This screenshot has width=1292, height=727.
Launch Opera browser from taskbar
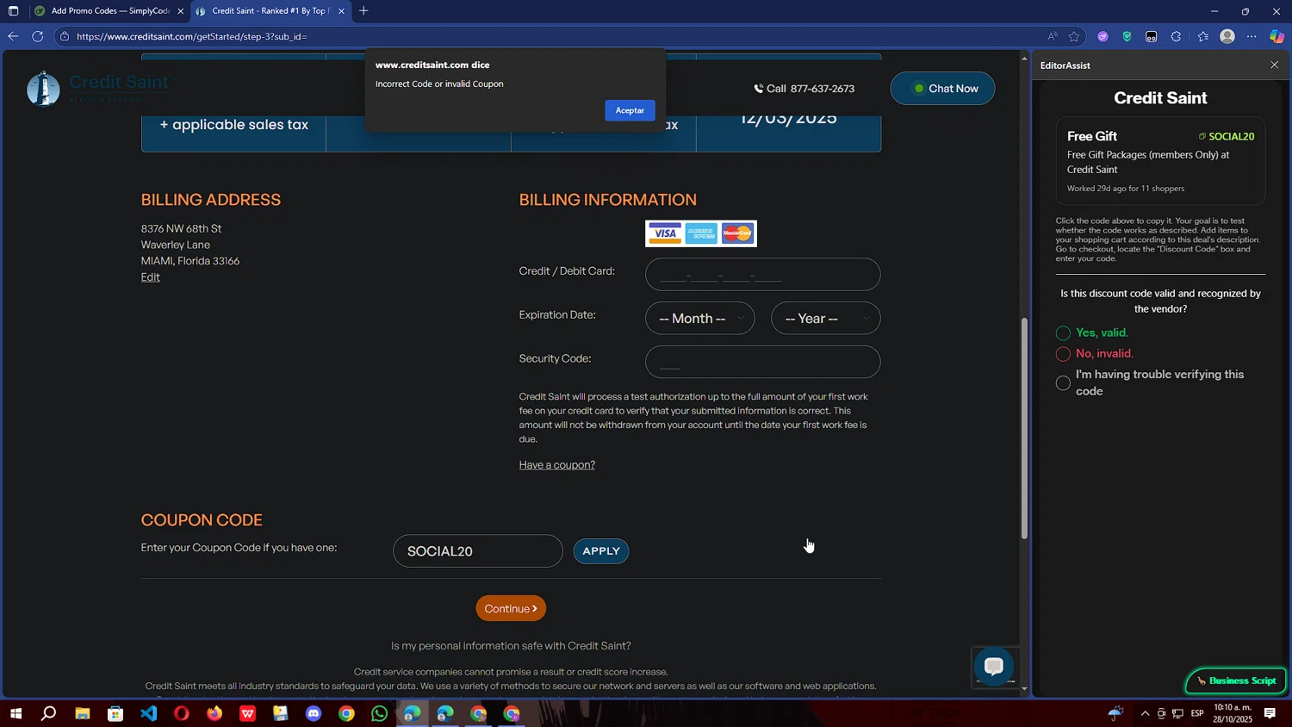pos(181,714)
